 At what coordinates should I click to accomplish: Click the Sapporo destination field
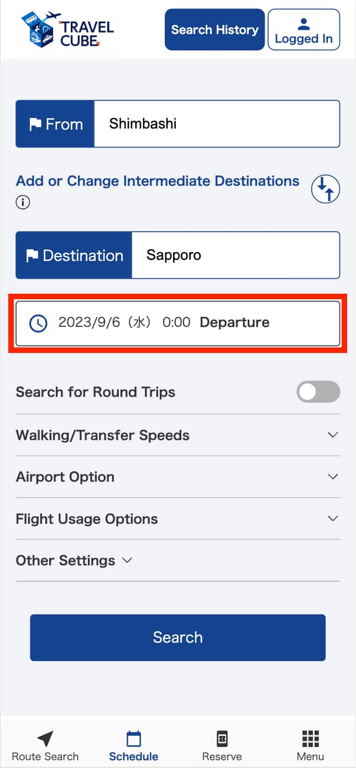coord(236,255)
